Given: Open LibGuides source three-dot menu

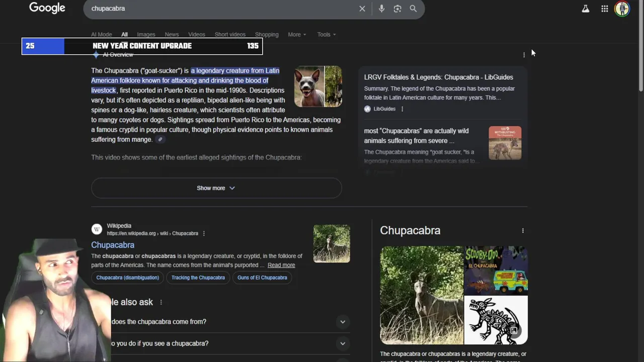Looking at the screenshot, I should point(402,109).
